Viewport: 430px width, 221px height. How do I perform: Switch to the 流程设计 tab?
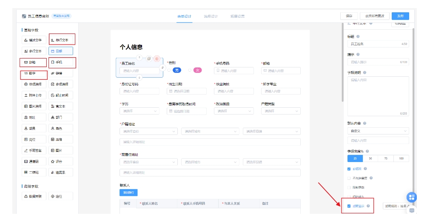pos(211,16)
